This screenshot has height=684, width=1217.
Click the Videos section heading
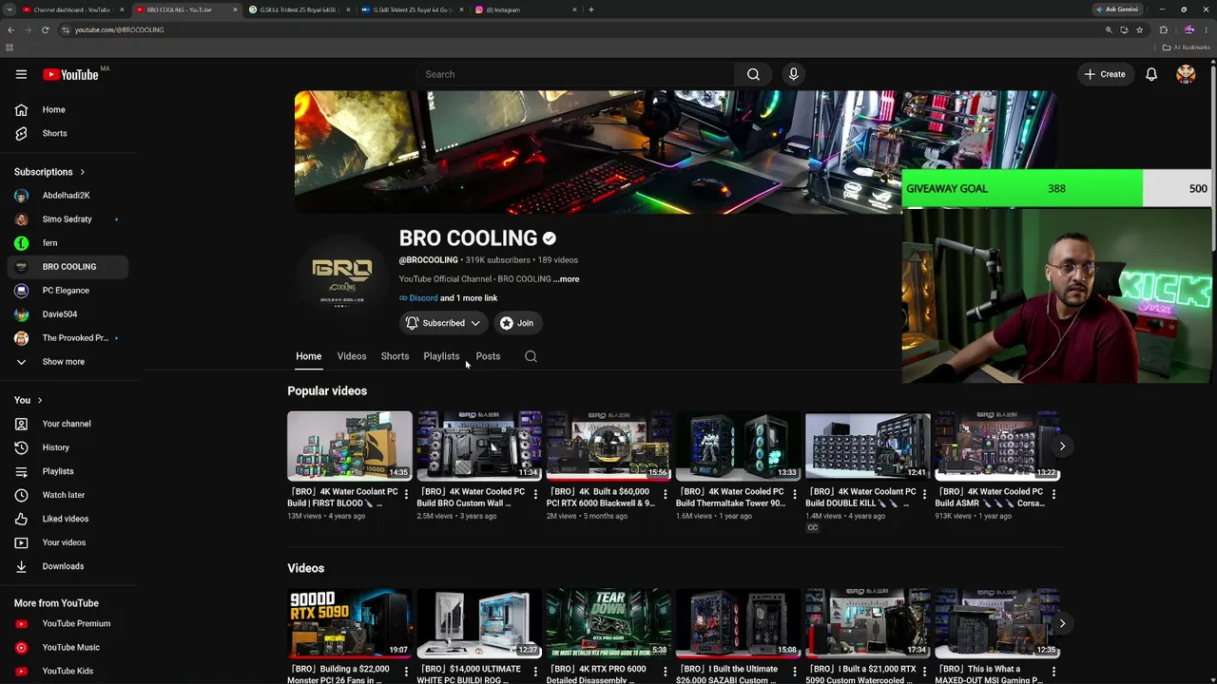[305, 568]
